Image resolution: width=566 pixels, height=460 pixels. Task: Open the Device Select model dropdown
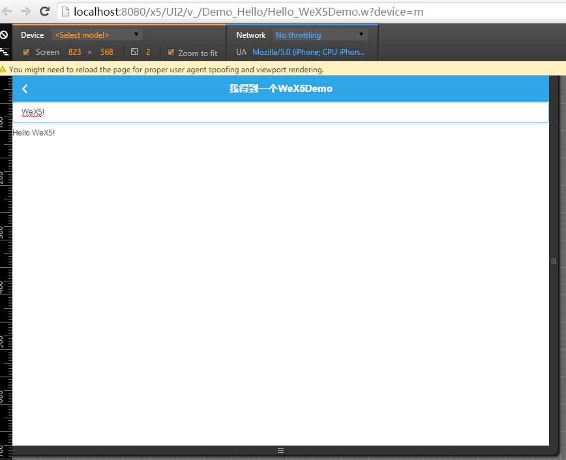coord(97,35)
